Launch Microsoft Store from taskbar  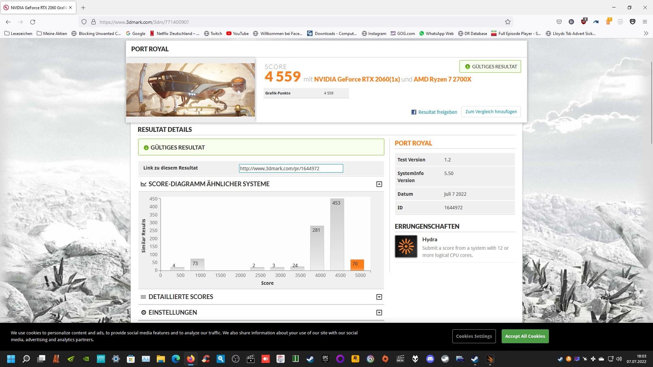click(131, 359)
